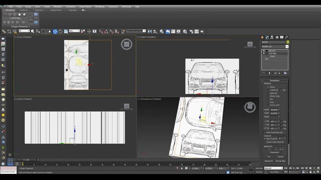Click the Mirror tool icon

point(149,31)
